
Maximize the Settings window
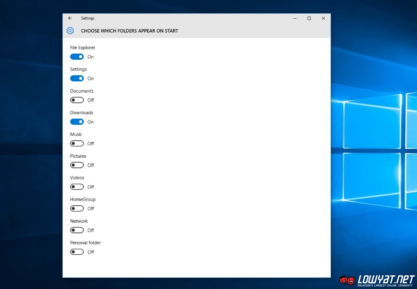pyautogui.click(x=309, y=18)
